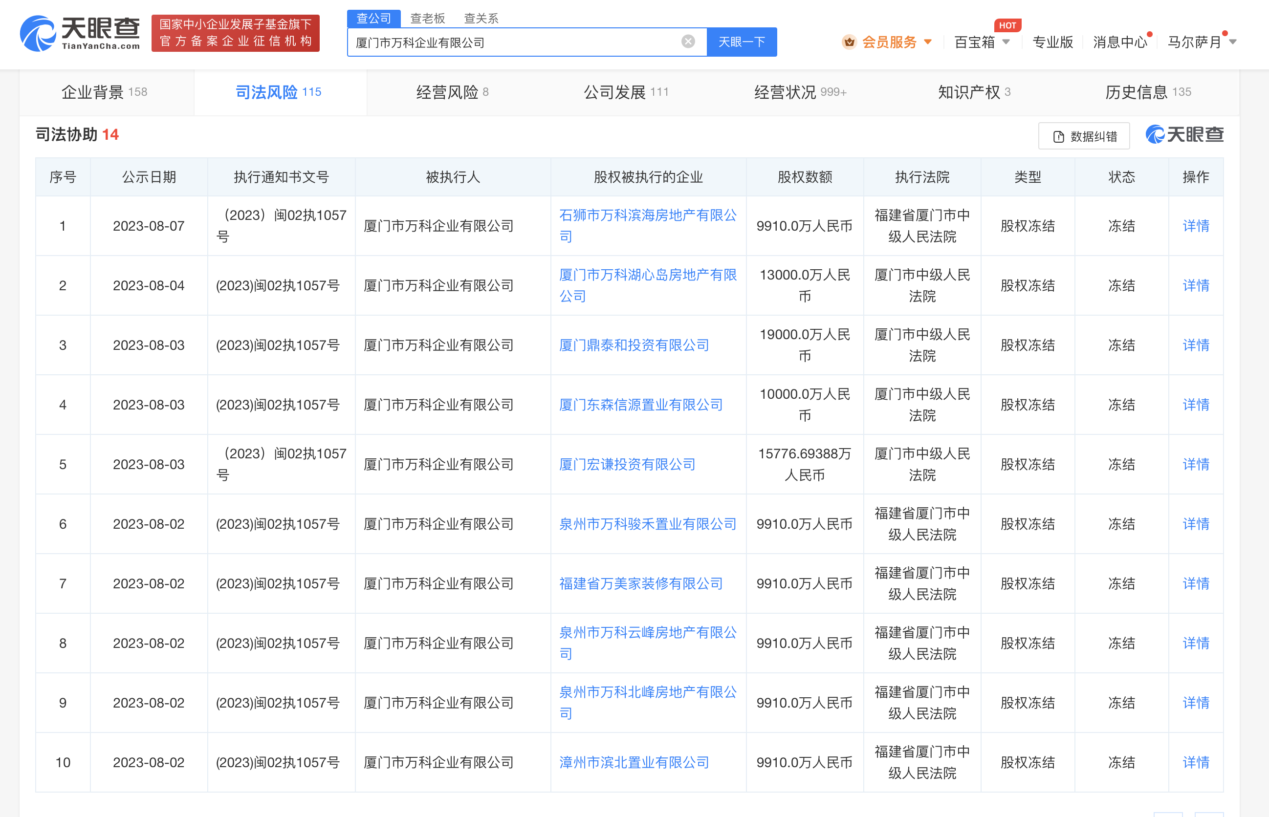Expand the 会员服务 dropdown arrow
The width and height of the screenshot is (1269, 817).
click(928, 42)
